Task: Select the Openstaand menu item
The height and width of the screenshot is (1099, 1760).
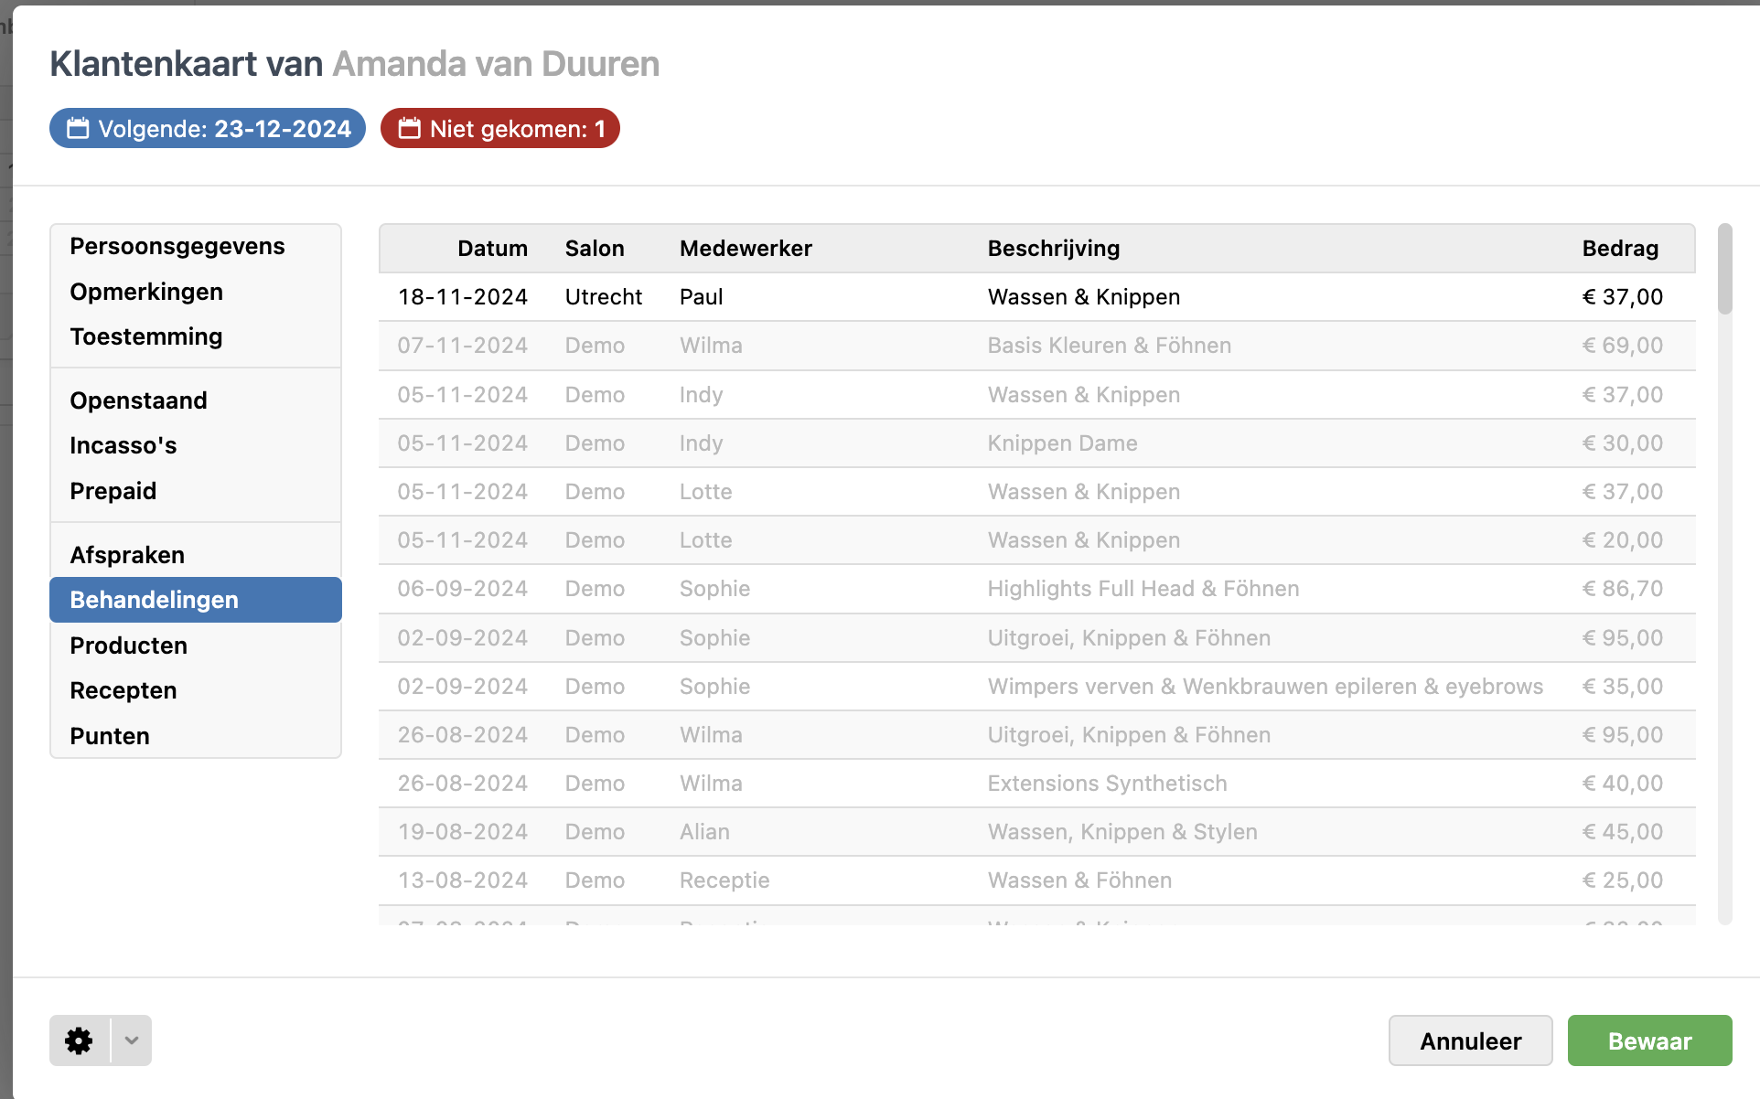Action: point(139,400)
